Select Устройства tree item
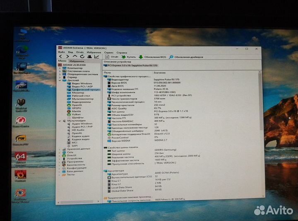This screenshot has height=221, width=298. pyautogui.click(x=72, y=158)
